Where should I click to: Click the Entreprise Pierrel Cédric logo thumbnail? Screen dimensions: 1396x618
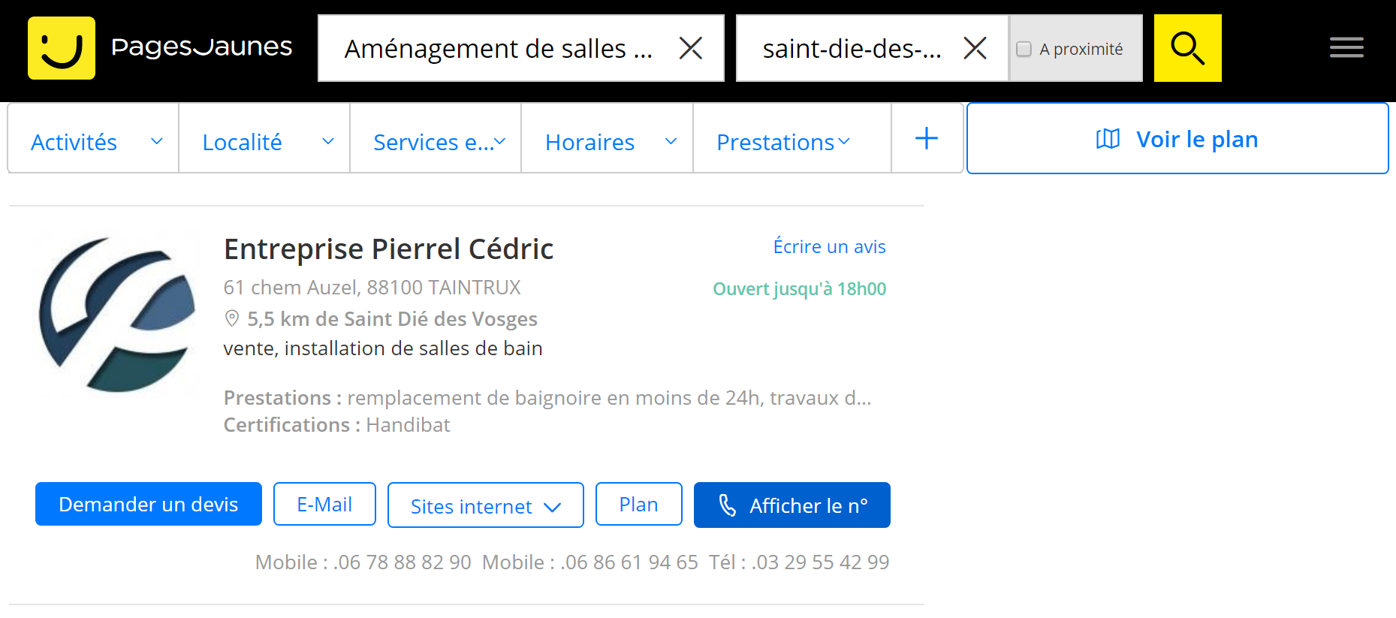click(117, 314)
